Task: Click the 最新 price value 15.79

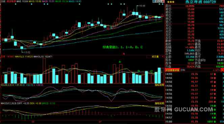Action: point(191,41)
